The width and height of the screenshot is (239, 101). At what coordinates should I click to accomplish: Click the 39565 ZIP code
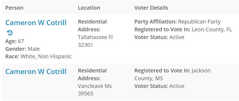(86, 94)
